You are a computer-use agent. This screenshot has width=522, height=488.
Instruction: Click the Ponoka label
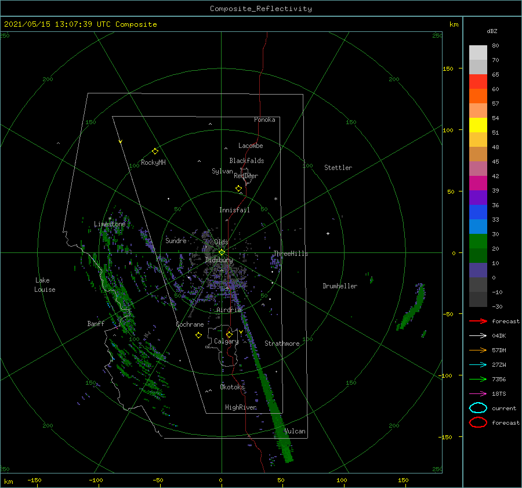pos(264,120)
